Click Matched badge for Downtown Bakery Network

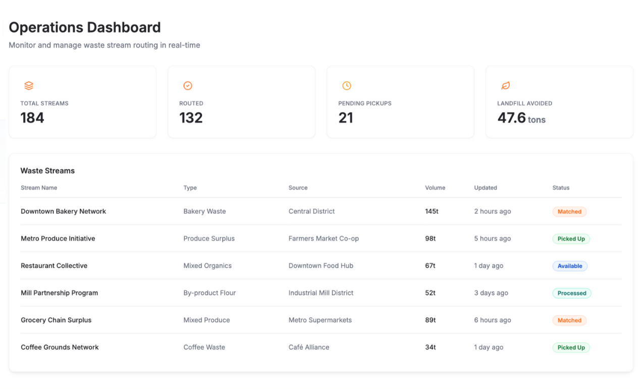coord(569,212)
